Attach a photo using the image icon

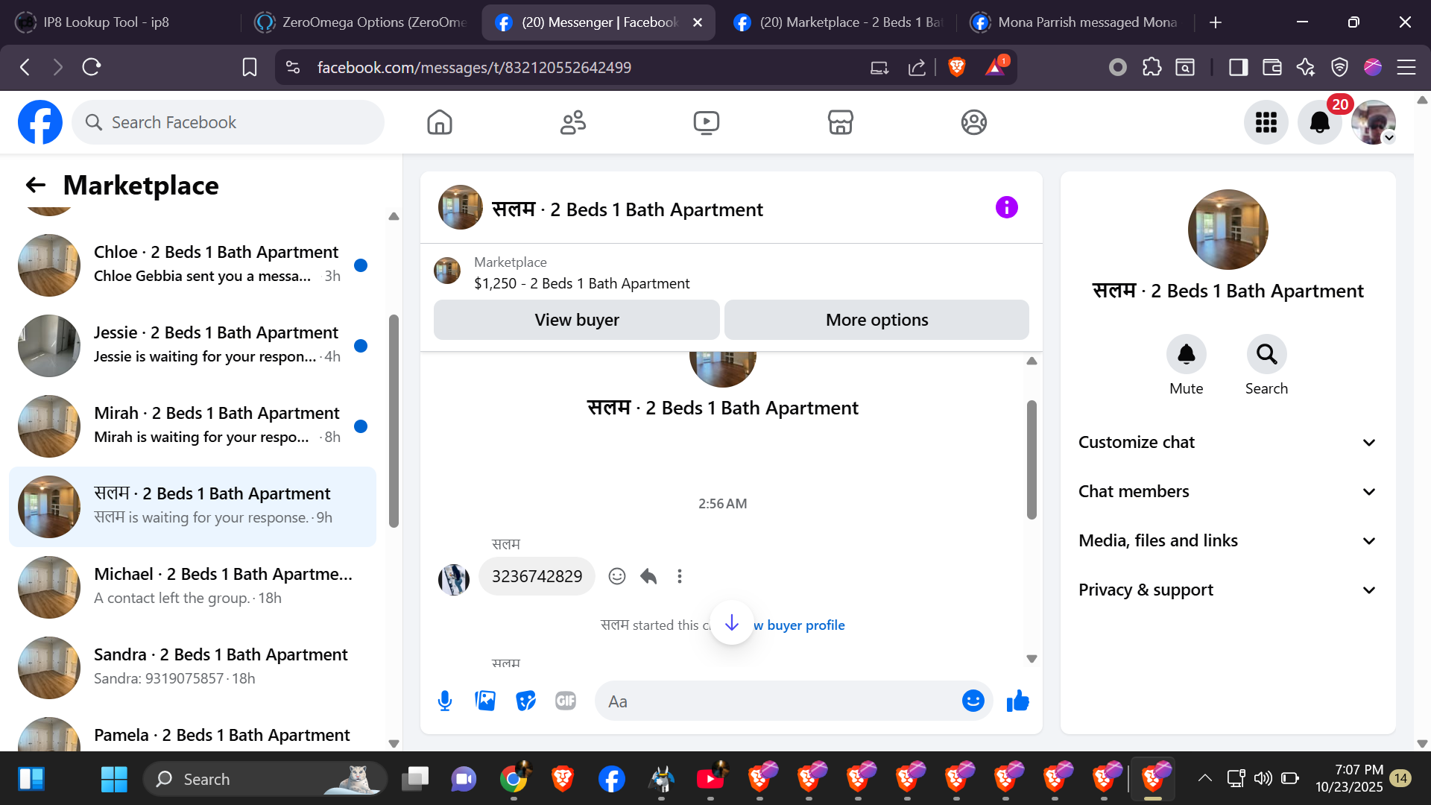pyautogui.click(x=485, y=701)
